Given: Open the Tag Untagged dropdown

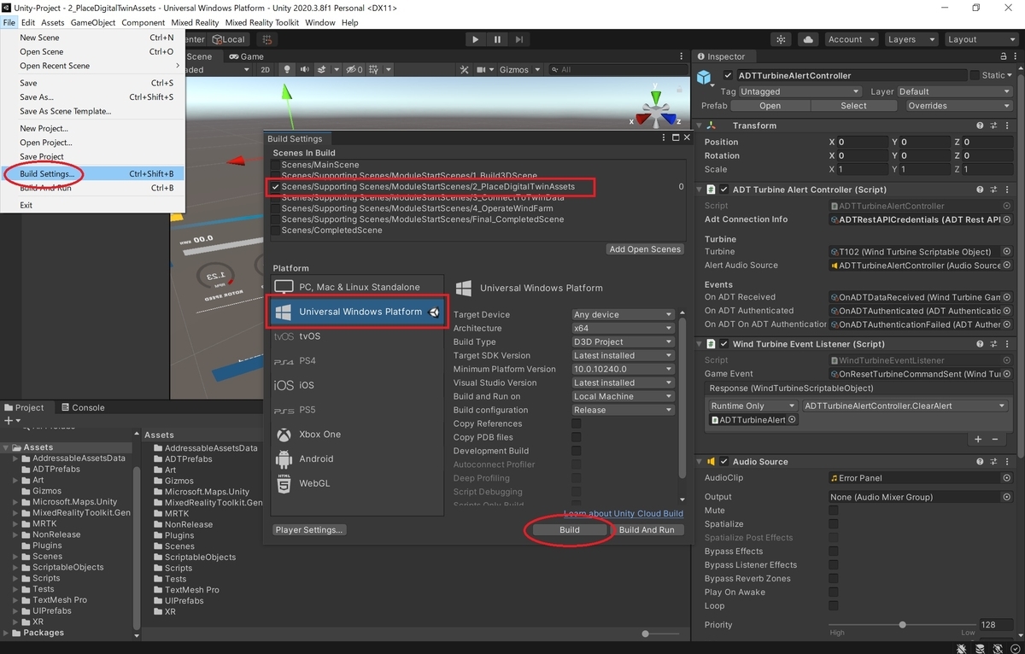Looking at the screenshot, I should (x=800, y=91).
